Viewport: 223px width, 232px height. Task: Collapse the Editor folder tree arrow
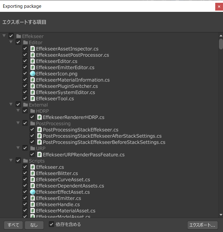(11, 42)
